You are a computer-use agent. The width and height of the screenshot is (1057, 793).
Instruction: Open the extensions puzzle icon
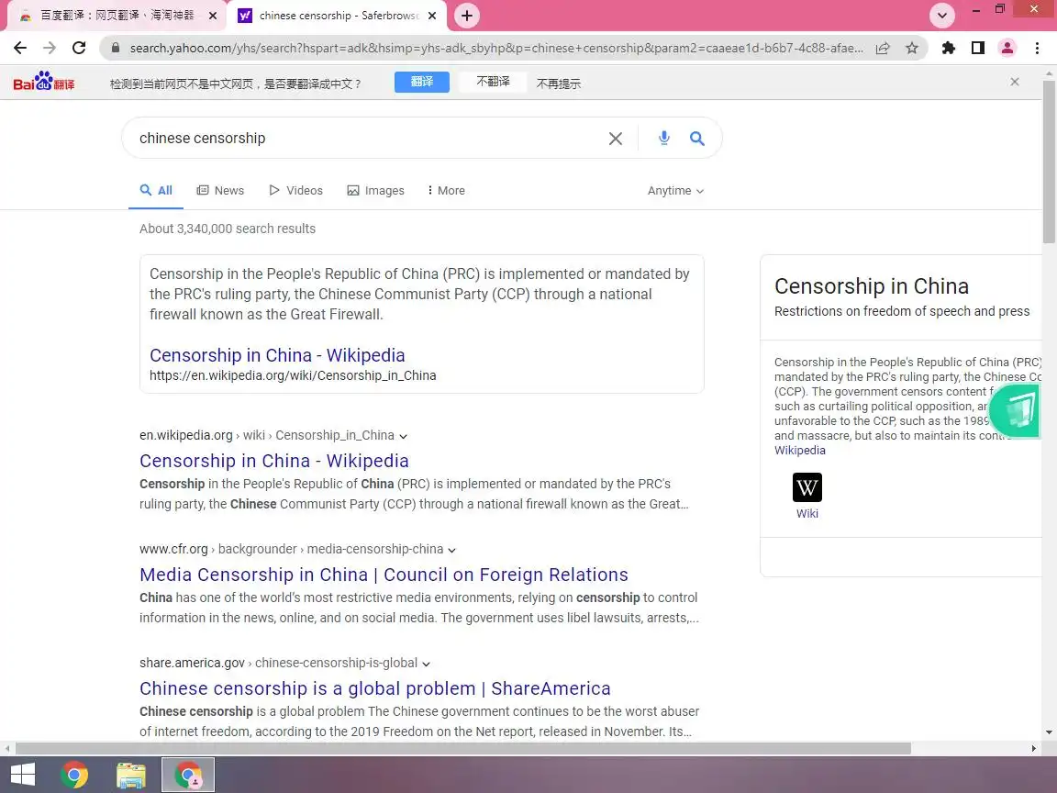tap(949, 48)
